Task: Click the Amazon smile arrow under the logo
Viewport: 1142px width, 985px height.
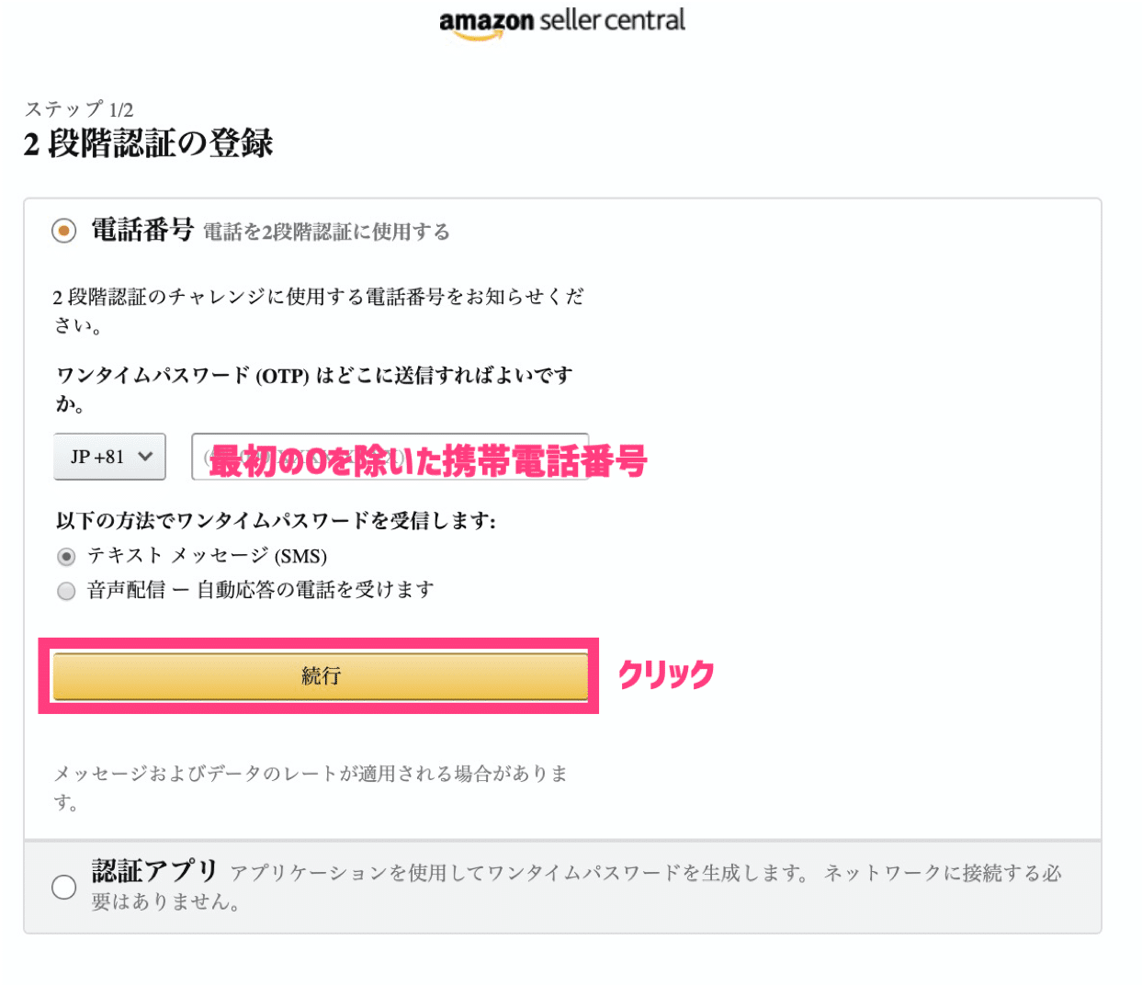Action: pyautogui.click(x=479, y=36)
